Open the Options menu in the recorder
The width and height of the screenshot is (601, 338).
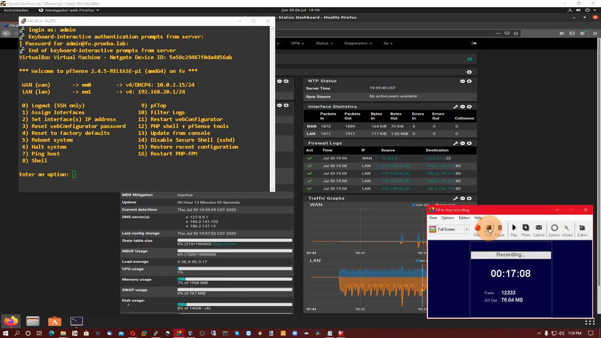pos(448,218)
